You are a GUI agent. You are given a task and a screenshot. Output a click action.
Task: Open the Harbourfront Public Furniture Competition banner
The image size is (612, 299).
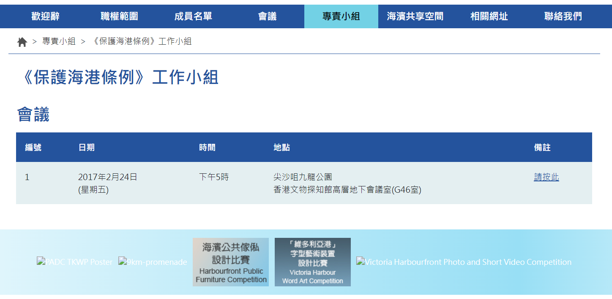tap(231, 262)
